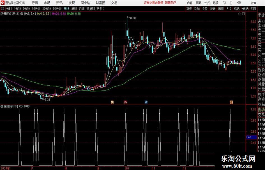Viewport: 265px width, 170px height.
Task: Switch to 60分钟 period
Action: click(57, 9)
